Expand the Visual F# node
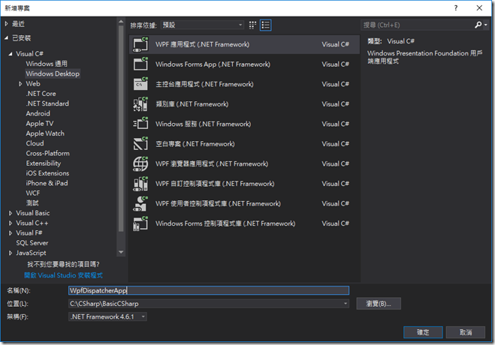The image size is (495, 345). point(11,233)
